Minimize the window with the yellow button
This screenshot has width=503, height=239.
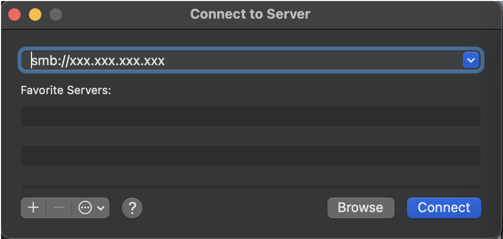coord(35,15)
